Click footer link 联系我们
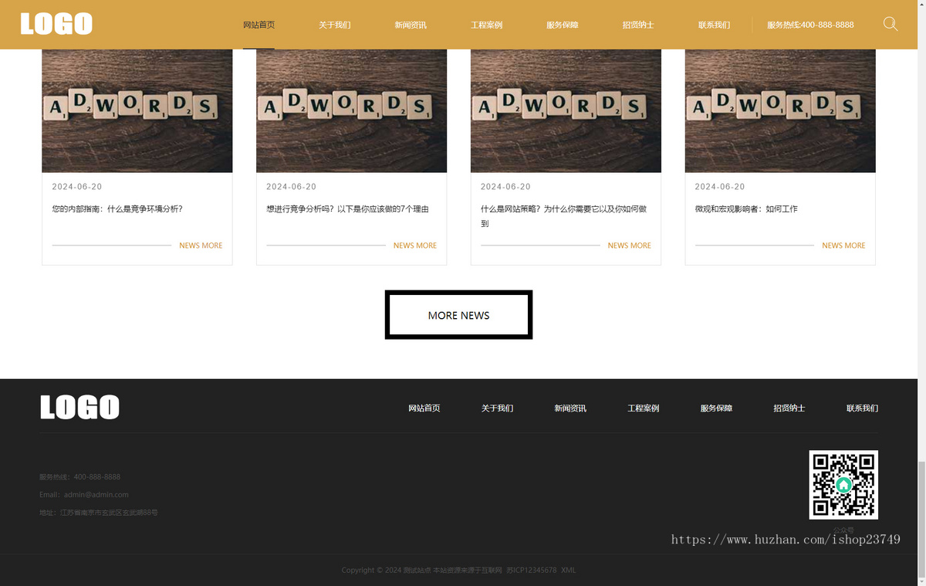Image resolution: width=926 pixels, height=586 pixels. (862, 408)
